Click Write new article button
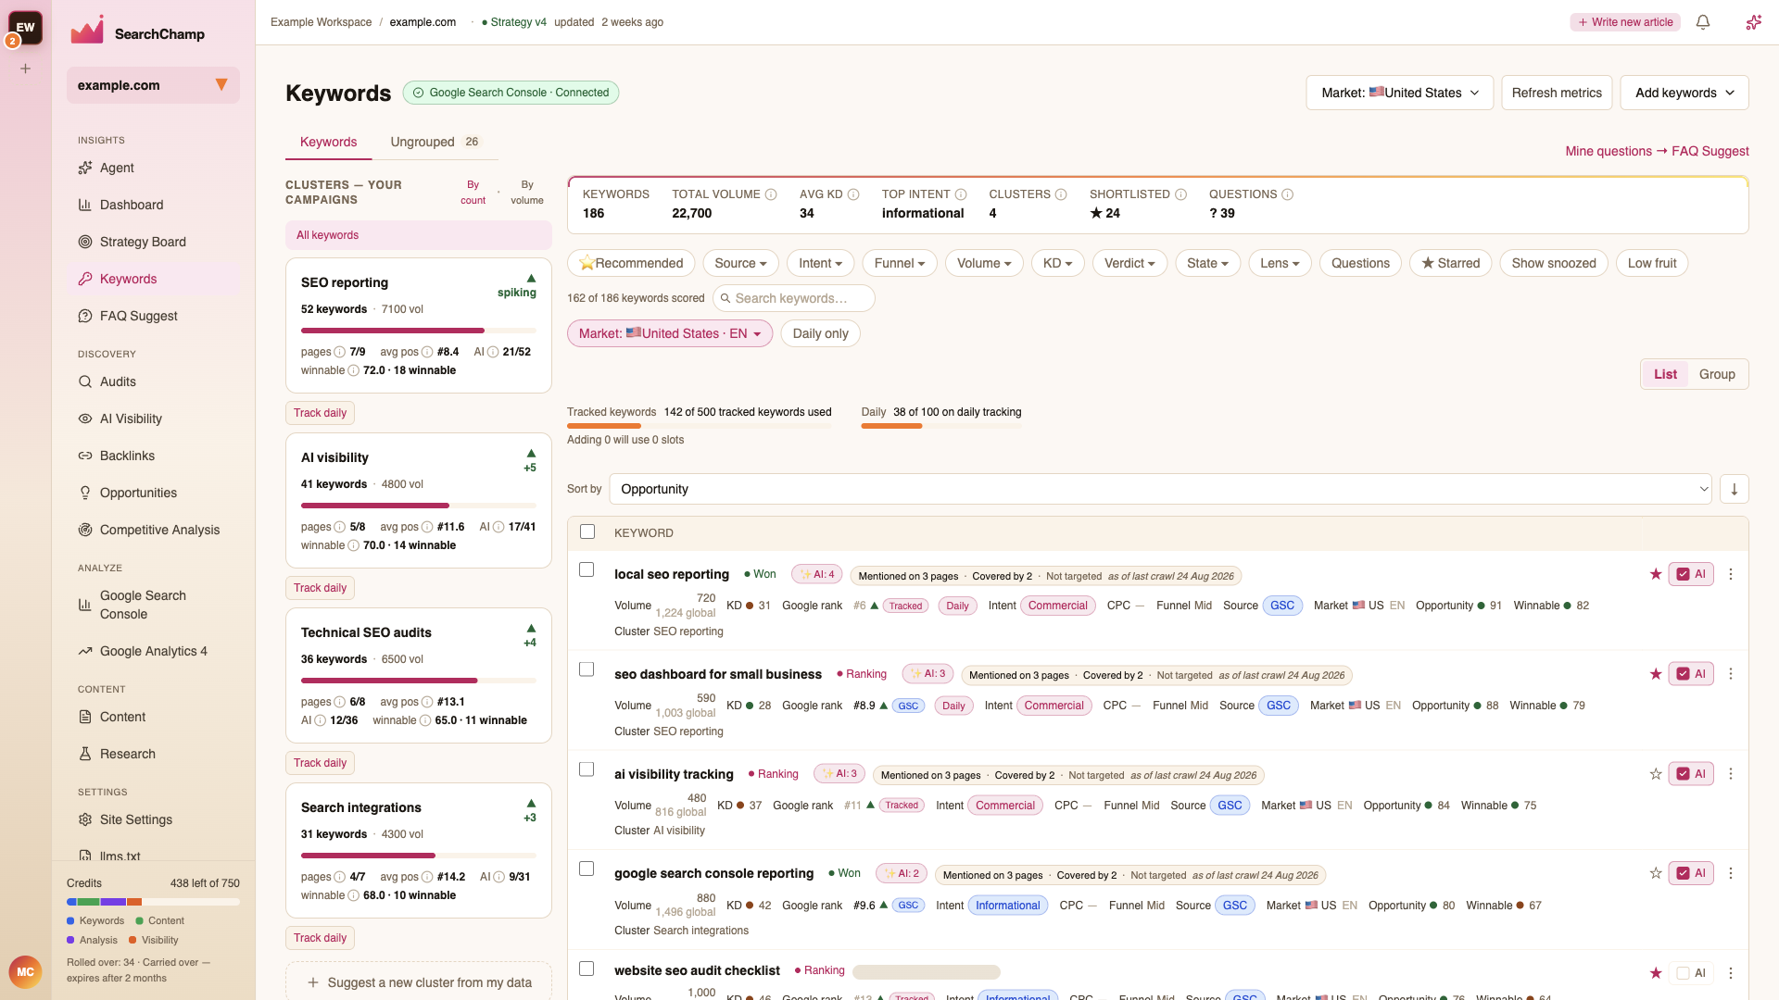 pos(1626,22)
